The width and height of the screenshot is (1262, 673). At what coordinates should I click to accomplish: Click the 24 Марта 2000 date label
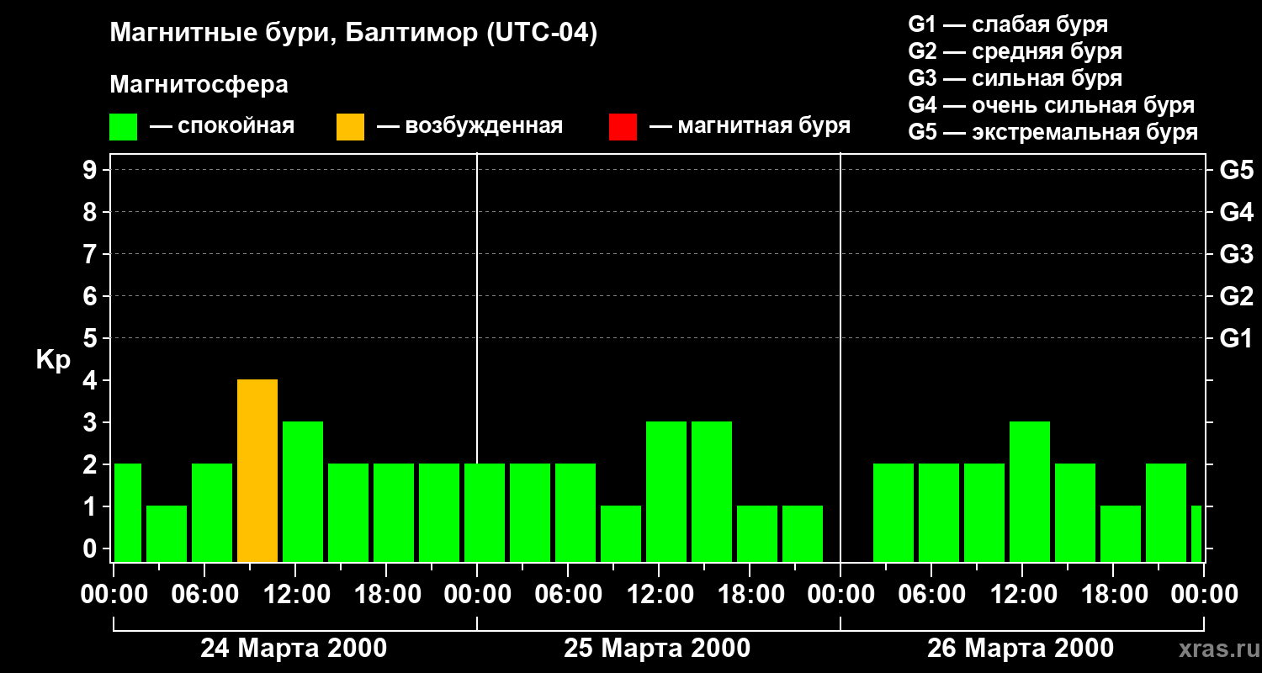(294, 649)
